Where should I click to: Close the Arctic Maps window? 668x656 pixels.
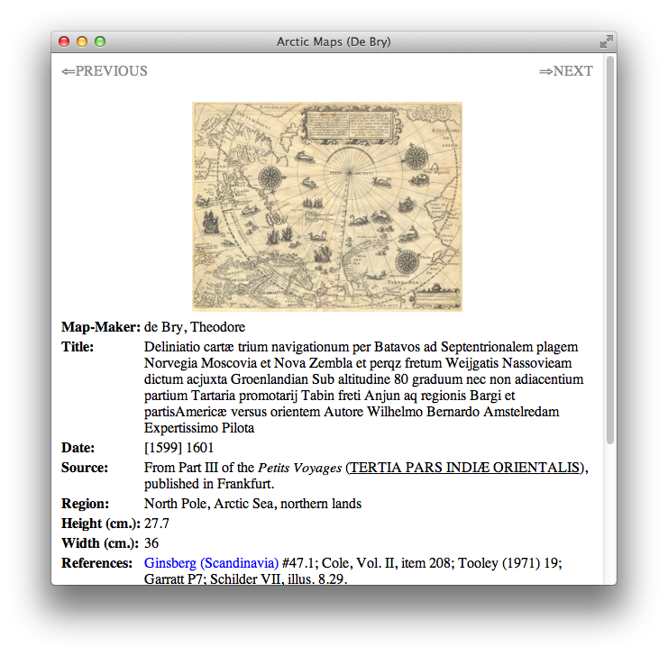pyautogui.click(x=64, y=41)
